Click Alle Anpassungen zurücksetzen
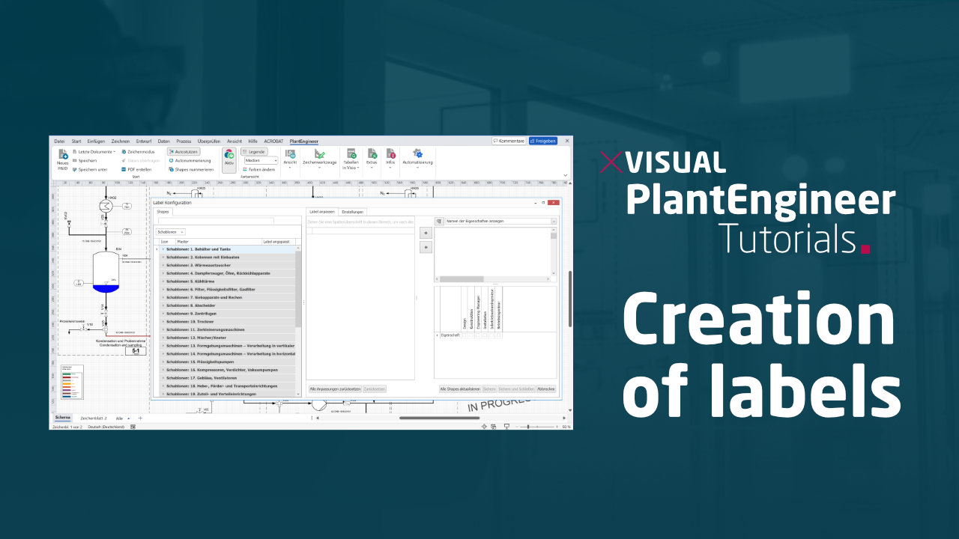The width and height of the screenshot is (959, 539). click(x=335, y=389)
